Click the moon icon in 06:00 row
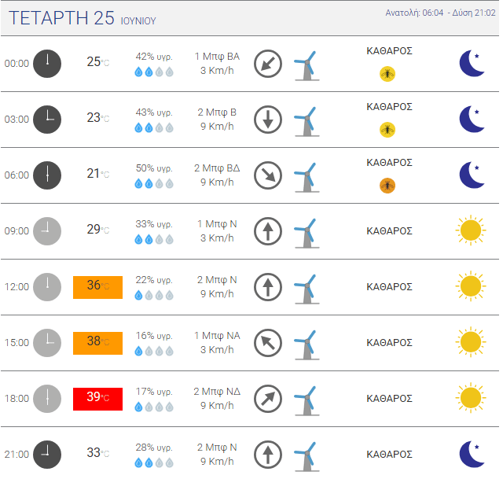Screen dimensions: 503x479 click(x=472, y=175)
